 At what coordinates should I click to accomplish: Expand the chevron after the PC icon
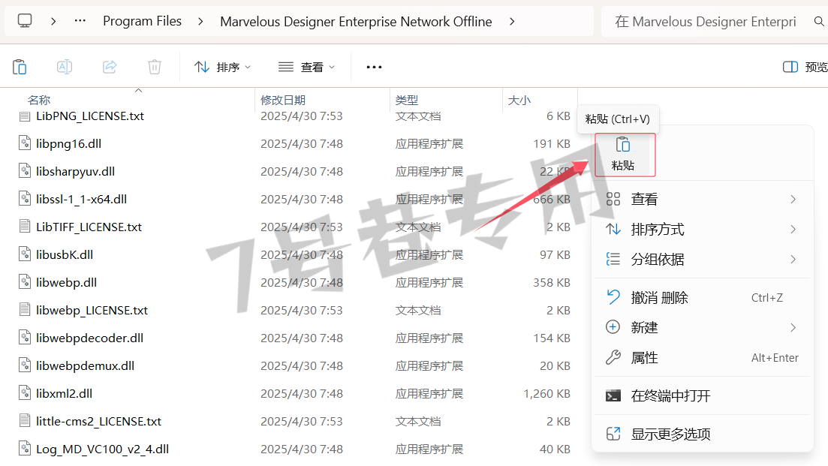coord(53,22)
